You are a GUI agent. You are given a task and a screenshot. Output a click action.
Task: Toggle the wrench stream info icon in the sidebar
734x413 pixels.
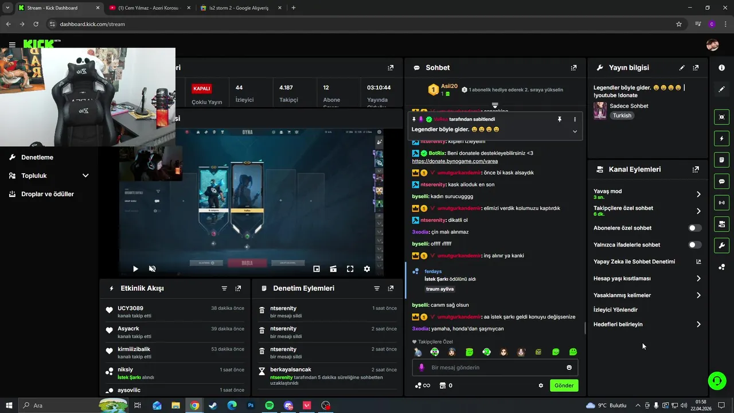[x=721, y=246]
